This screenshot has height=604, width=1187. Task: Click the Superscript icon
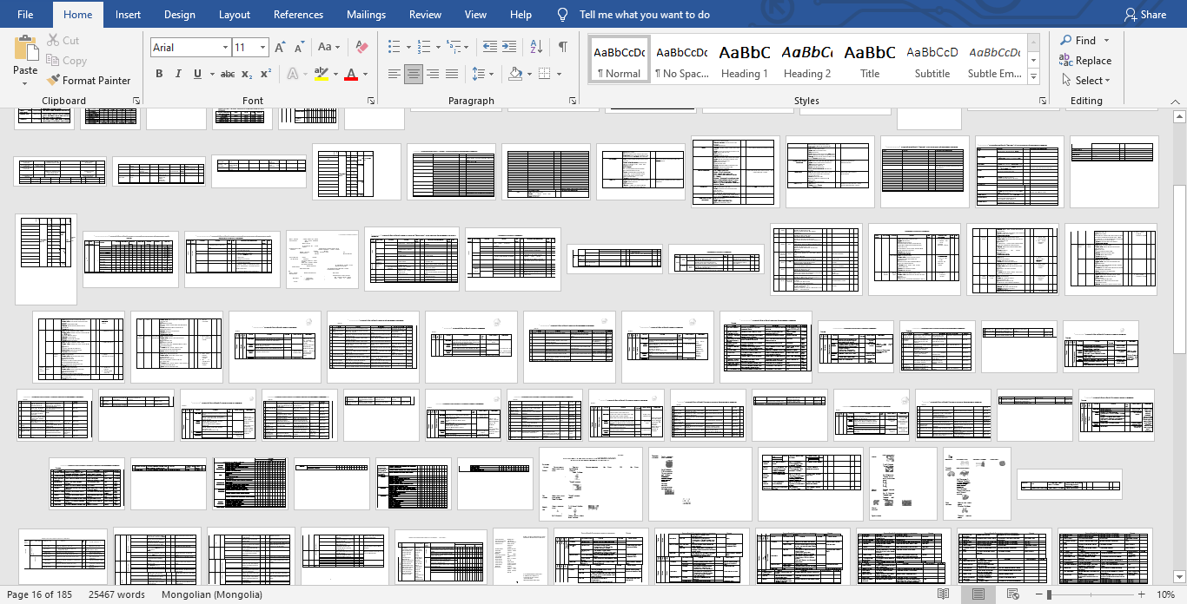click(266, 74)
